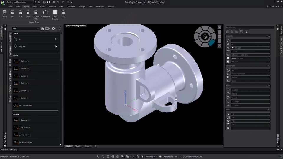Select the E_Sockets - M palette item

click(24, 127)
